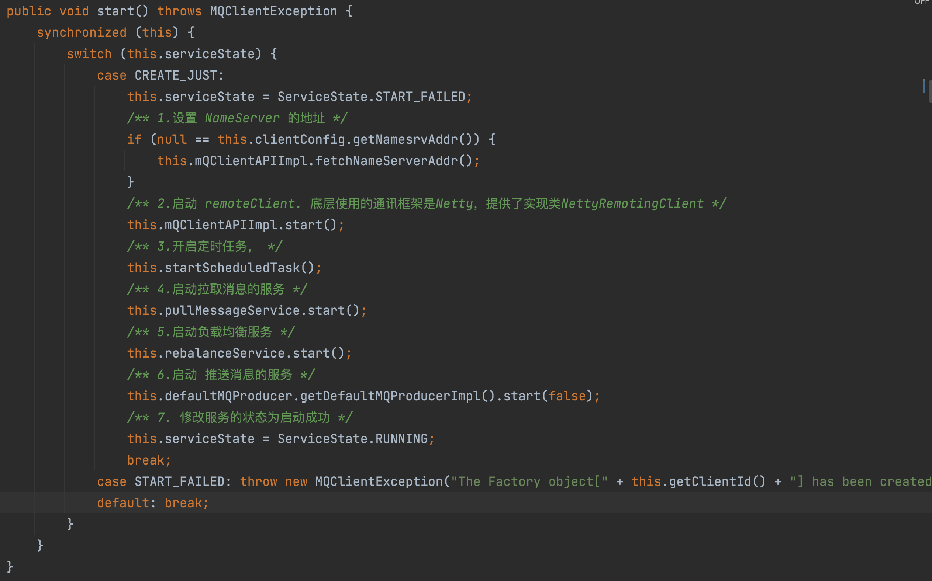Click rebalanceService in the code
Screen dimensions: 932x581
point(225,353)
